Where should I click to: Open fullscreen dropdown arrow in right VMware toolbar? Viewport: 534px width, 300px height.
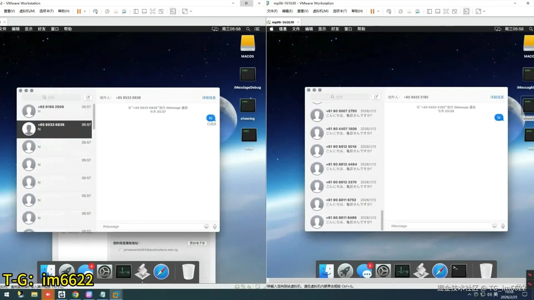pos(484,11)
